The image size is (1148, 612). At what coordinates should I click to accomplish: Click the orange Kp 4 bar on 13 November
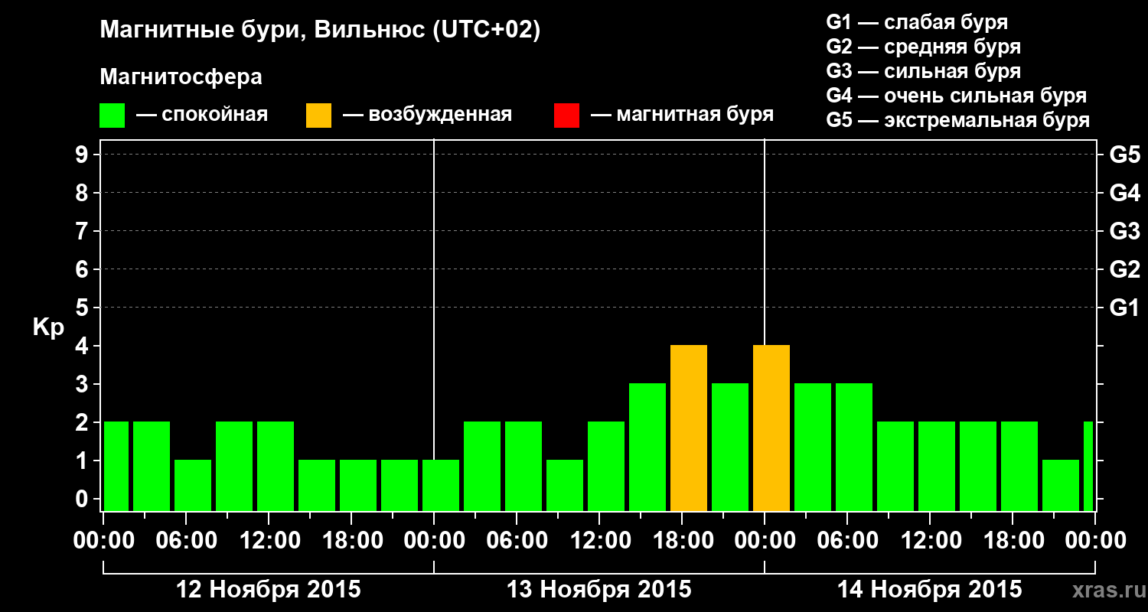click(689, 428)
